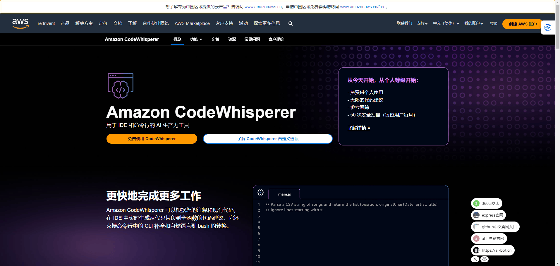The width and height of the screenshot is (560, 266).
Task: Open the https://ai-bot.cn shortcut
Action: coord(493,250)
